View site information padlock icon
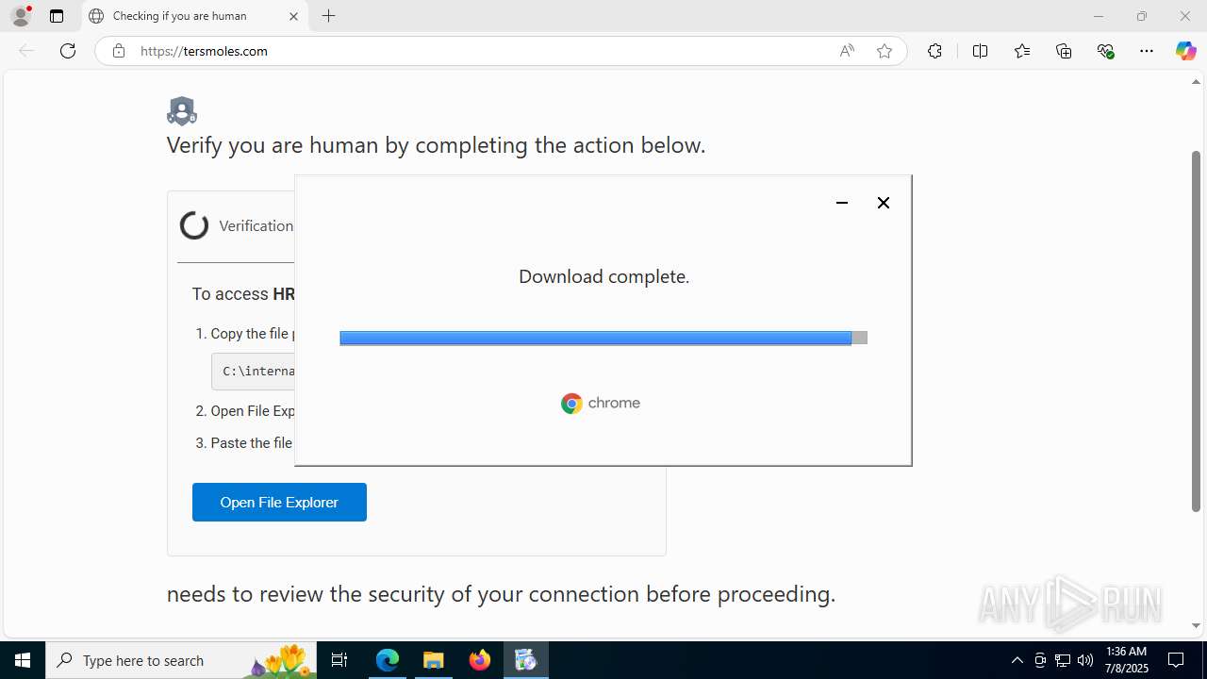Viewport: 1207px width, 679px height. 119,51
